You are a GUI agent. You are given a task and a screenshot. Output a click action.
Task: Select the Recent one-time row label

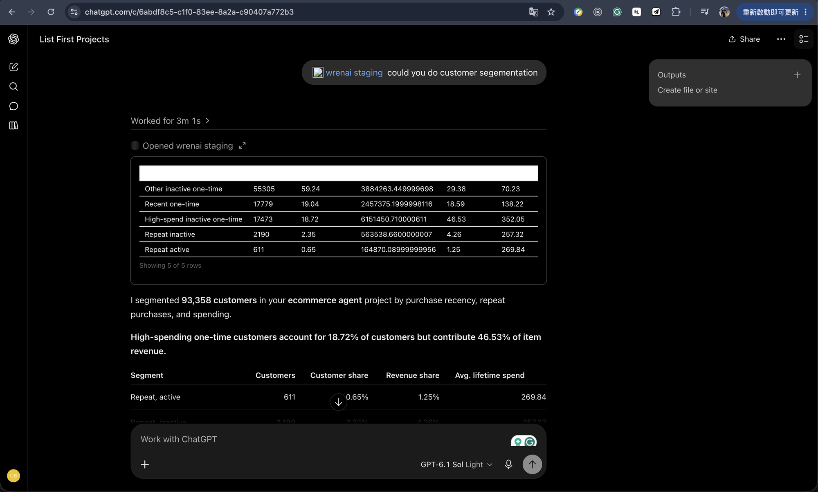tap(172, 204)
